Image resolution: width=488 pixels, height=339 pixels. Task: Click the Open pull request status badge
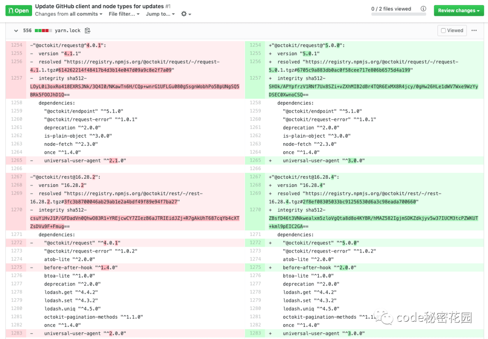(x=19, y=10)
